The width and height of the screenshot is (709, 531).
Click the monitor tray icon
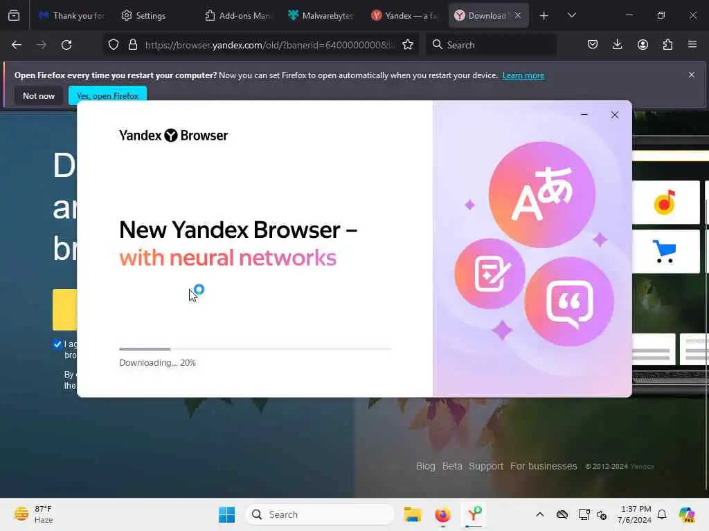point(584,514)
